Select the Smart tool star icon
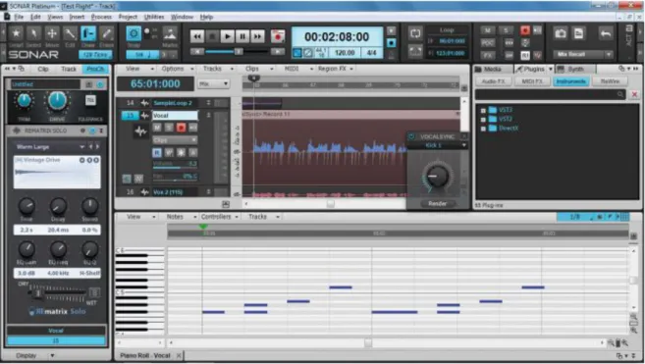Viewport: 645px width, 364px height. [x=16, y=33]
